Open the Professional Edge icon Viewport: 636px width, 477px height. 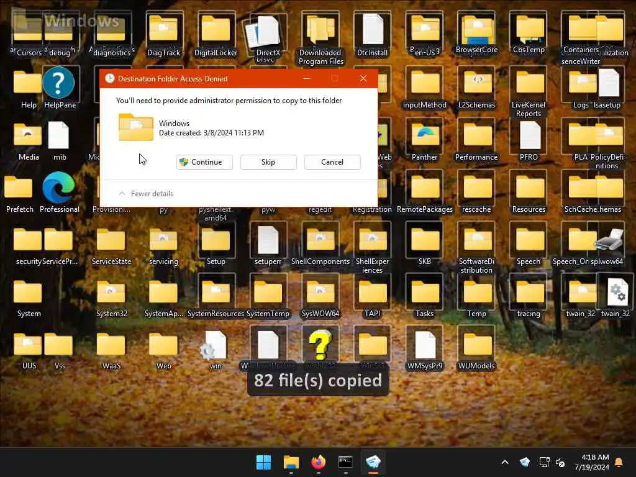(58, 188)
